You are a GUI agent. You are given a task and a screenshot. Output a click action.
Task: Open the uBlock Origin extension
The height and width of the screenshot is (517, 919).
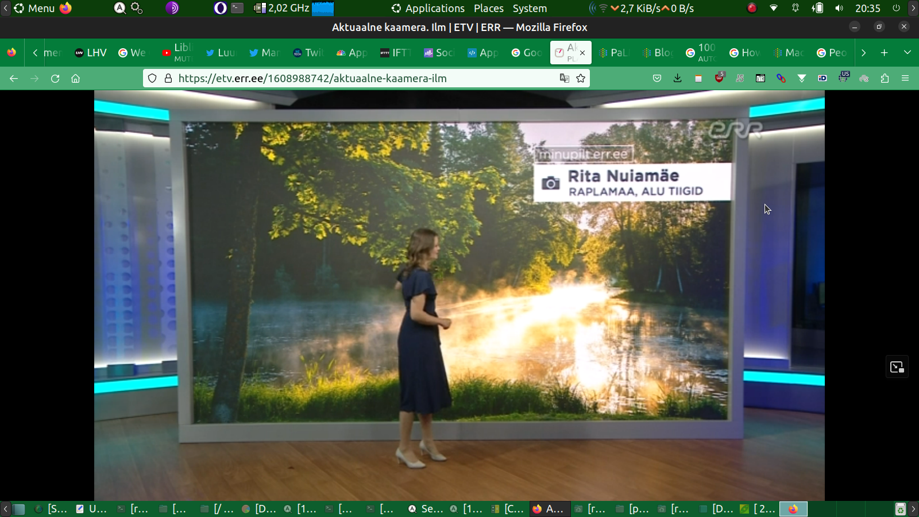(x=719, y=78)
